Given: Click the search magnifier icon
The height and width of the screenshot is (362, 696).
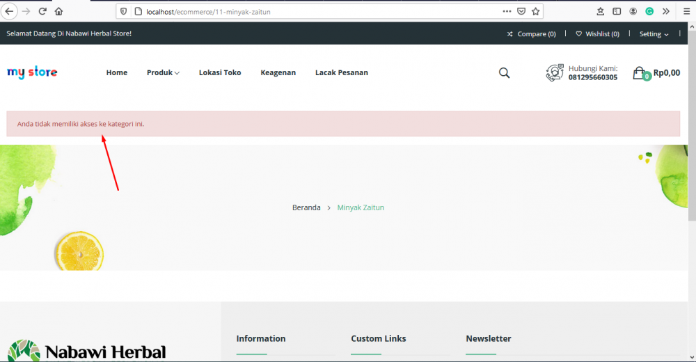Looking at the screenshot, I should click(x=504, y=73).
